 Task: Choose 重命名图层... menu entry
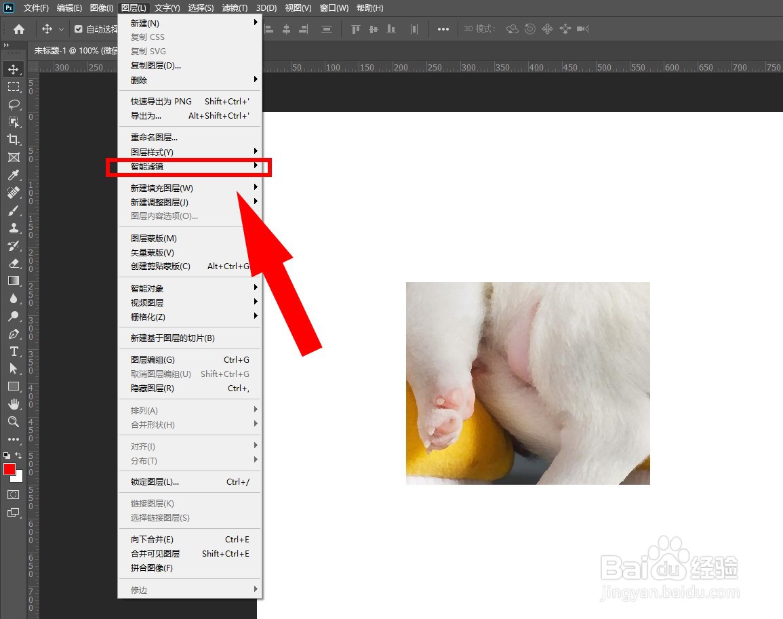[x=190, y=138]
